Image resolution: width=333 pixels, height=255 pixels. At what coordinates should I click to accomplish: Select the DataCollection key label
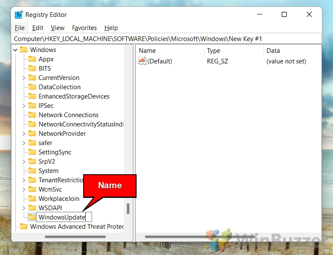click(60, 87)
